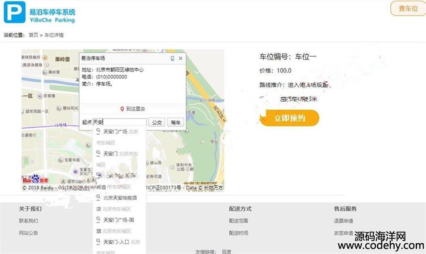Screen dimensions: 426x254
Task: Click the Baidu map logo
Action: (36, 180)
